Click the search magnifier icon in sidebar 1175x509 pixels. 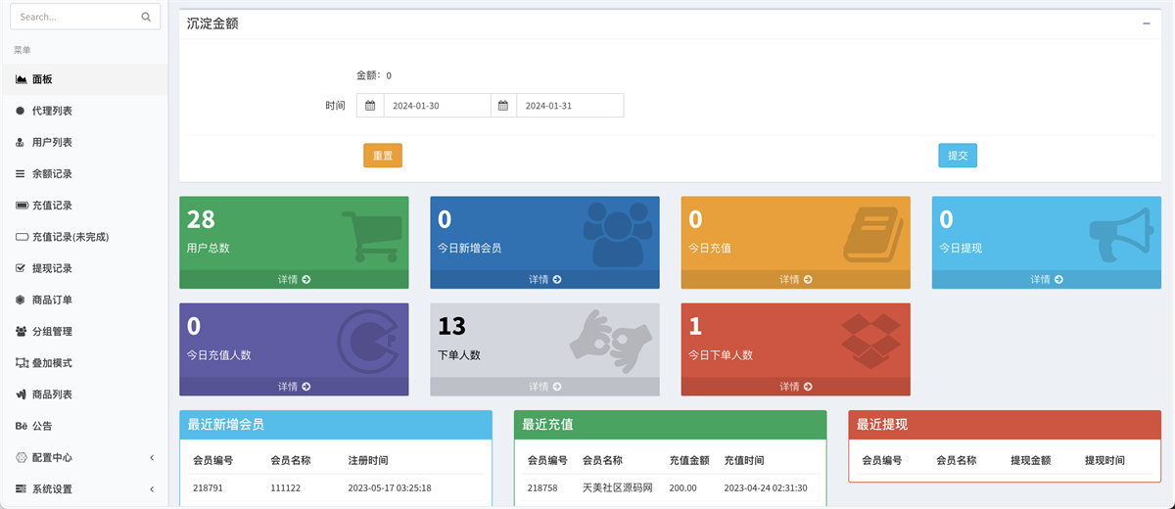tap(146, 17)
